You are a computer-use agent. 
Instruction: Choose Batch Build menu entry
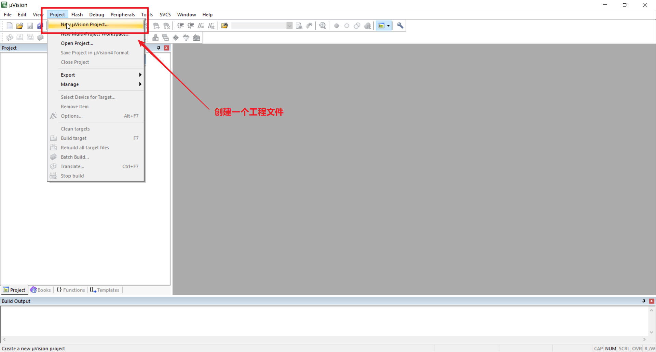96,157
